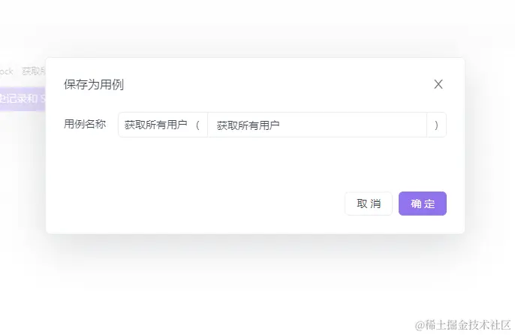This screenshot has height=335, width=515.
Task: Confirm with the 确定 button
Action: (423, 204)
